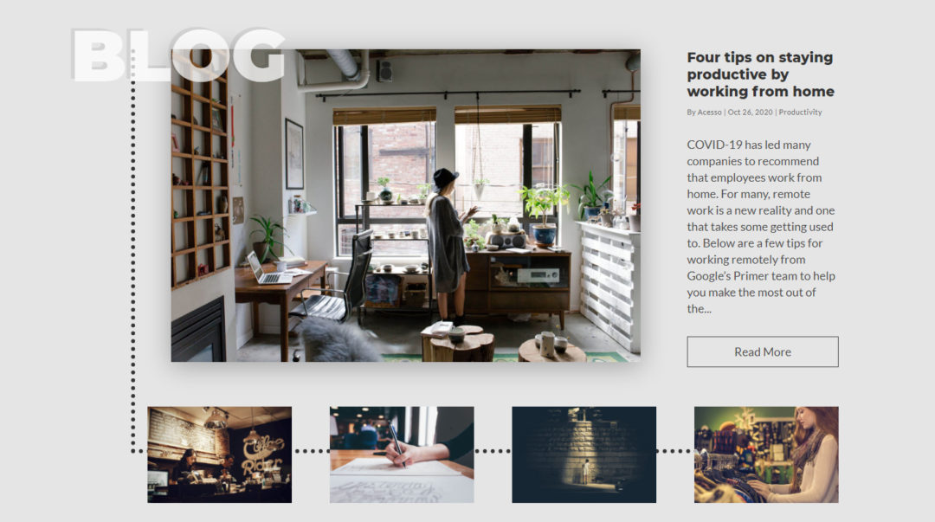Click the laptop on the wooden desk
This screenshot has height=522, width=935.
[268, 268]
